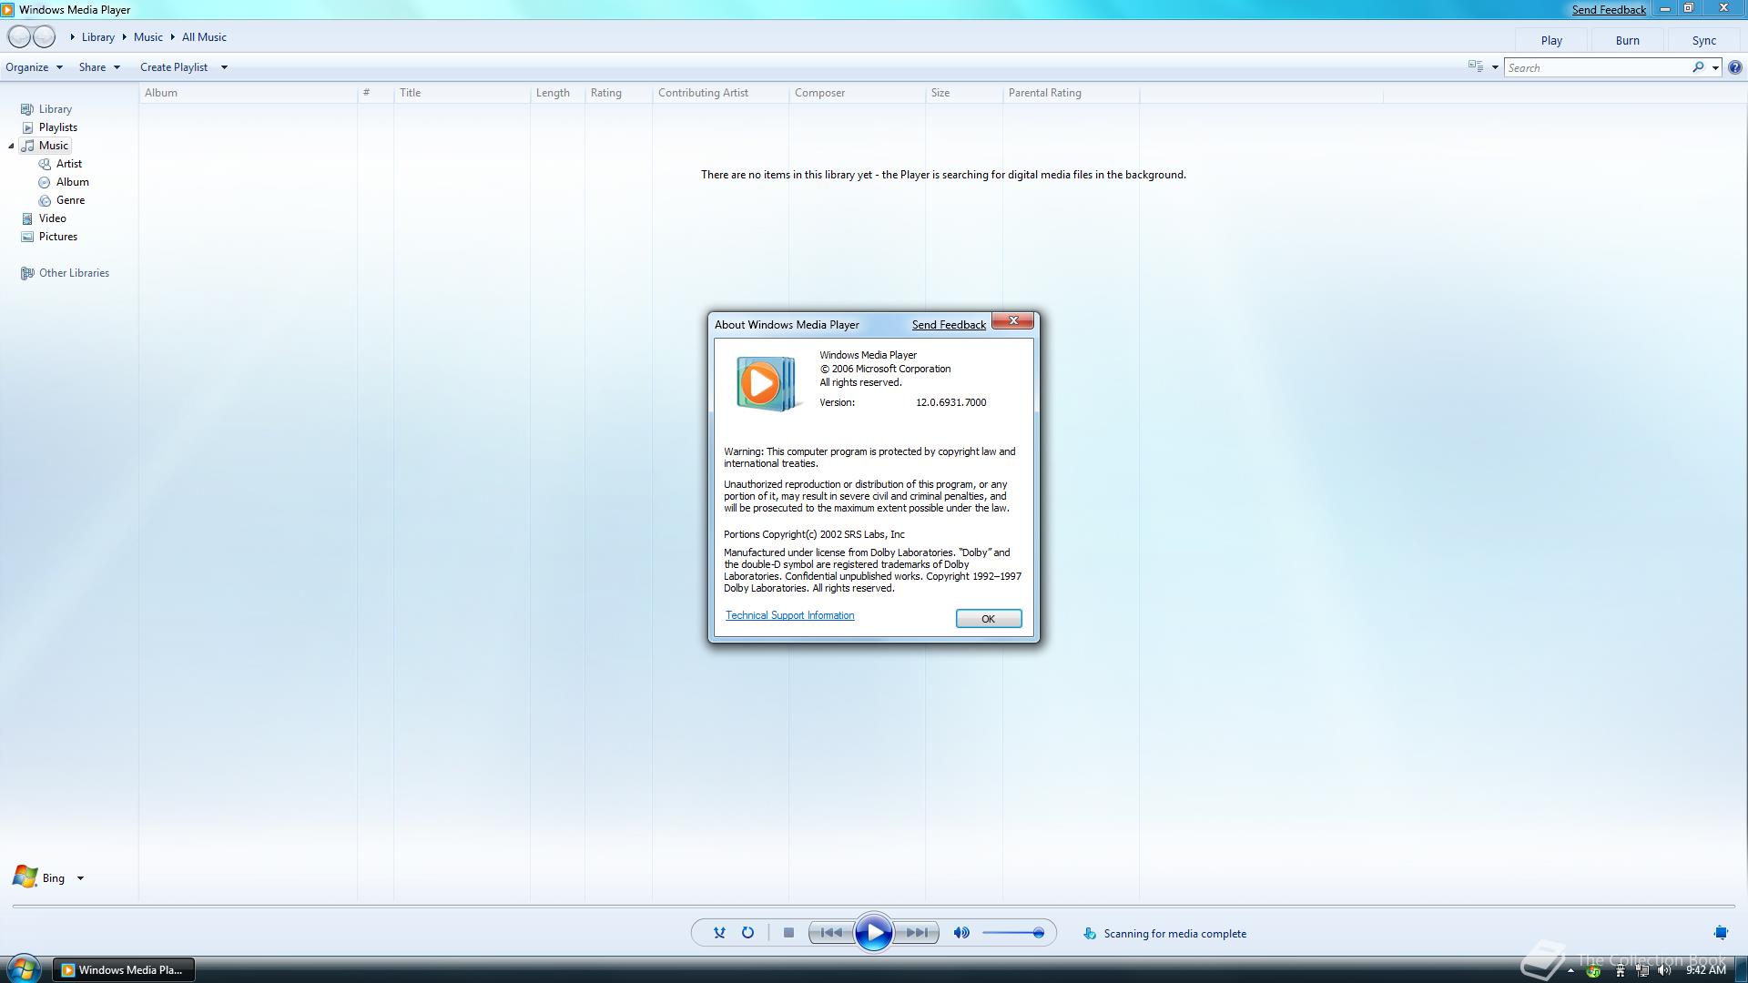Image resolution: width=1748 pixels, height=983 pixels.
Task: Open the Burn tab
Action: [1628, 41]
